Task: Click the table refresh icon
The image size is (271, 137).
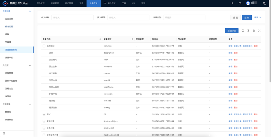Action: click(x=243, y=31)
